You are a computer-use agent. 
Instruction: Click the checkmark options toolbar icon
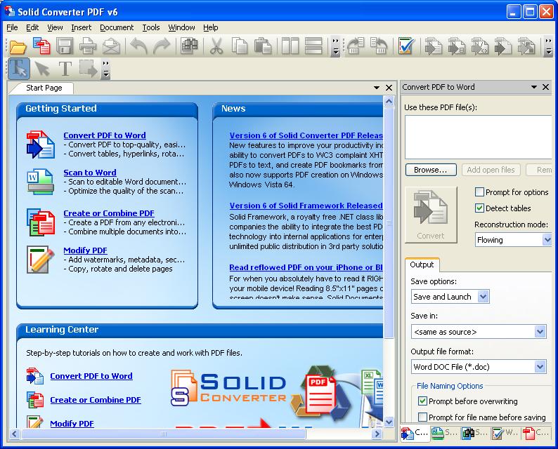(406, 46)
